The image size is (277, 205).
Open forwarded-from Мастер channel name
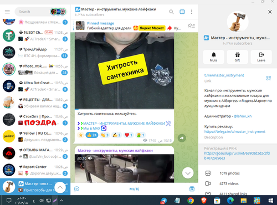click(x=115, y=151)
